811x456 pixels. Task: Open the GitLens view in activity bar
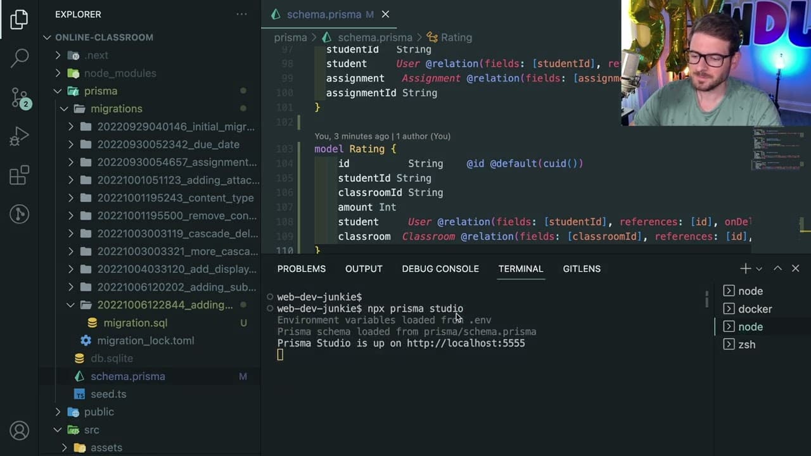click(20, 214)
